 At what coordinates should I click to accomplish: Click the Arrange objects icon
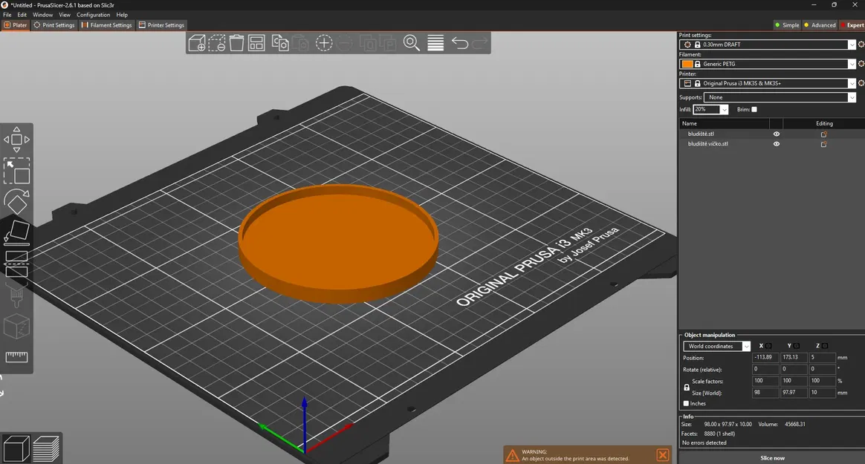pos(256,43)
